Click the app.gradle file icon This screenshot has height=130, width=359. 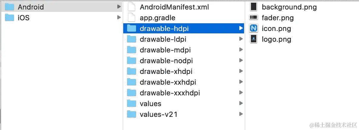click(132, 18)
